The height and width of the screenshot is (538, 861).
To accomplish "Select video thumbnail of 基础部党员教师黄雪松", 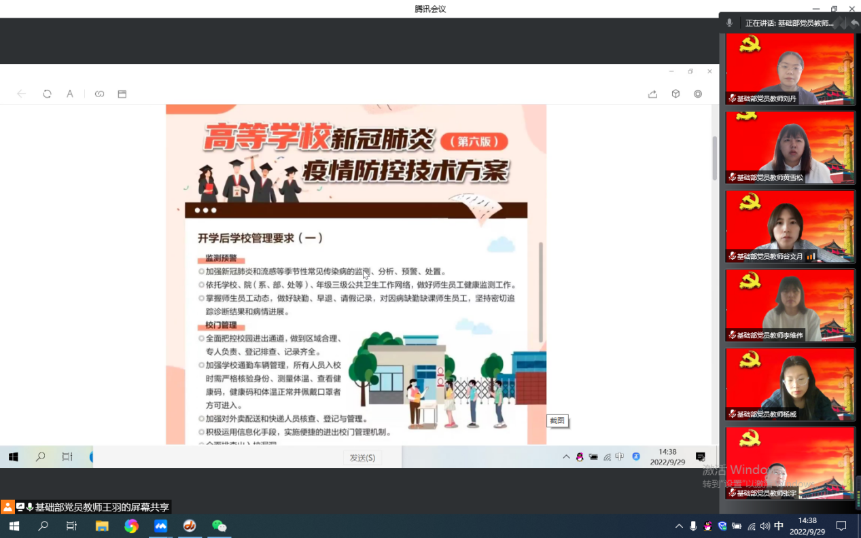I will (x=790, y=147).
